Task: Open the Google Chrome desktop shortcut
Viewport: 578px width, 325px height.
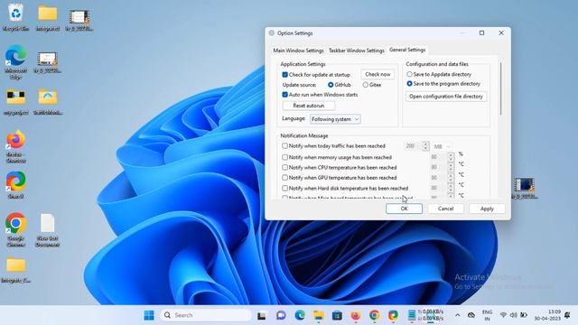Action: point(16,228)
